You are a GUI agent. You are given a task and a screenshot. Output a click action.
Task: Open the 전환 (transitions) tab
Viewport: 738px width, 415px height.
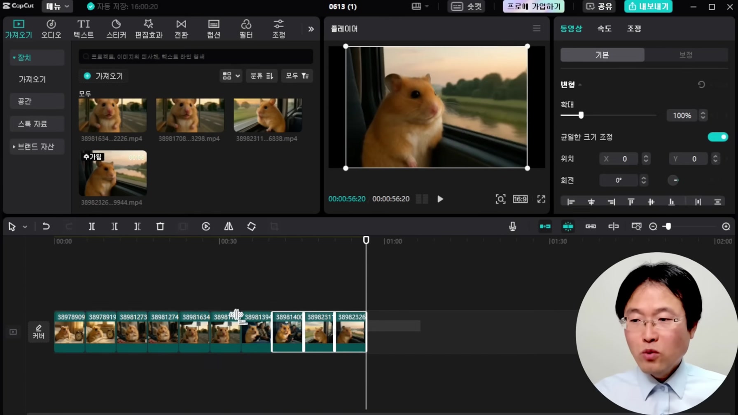pos(181,29)
